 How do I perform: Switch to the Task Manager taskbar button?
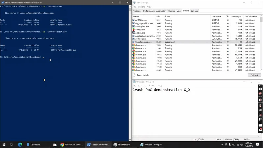tap(122, 145)
